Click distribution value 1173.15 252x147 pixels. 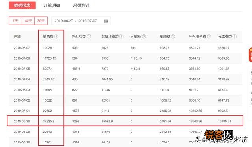[136, 58]
